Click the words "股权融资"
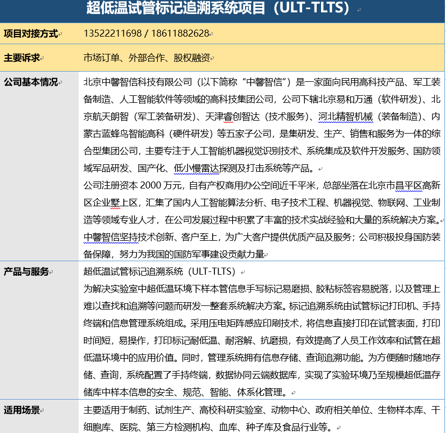 tap(192, 58)
